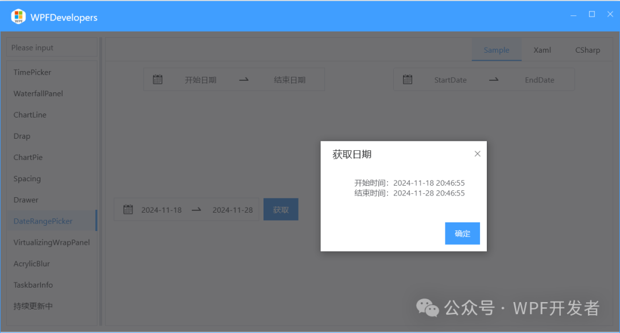Open ChartPie sample in sidebar
Screen dimensions: 620x333
click(x=52, y=158)
